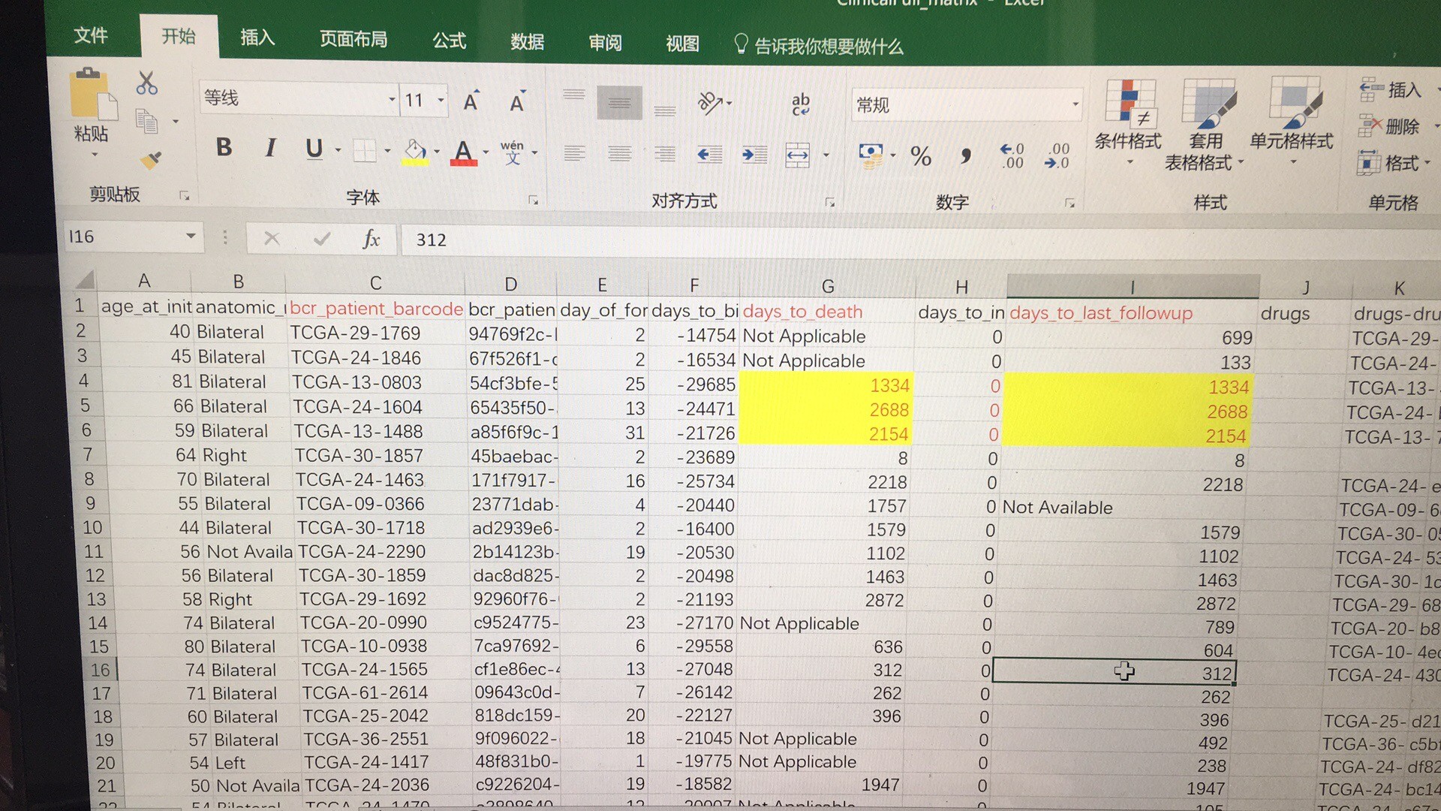Open the font size dropdown arrow
Image resolution: width=1441 pixels, height=811 pixels.
441,101
